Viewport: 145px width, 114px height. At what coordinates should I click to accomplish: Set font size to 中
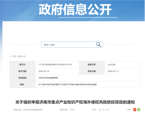pos(104,110)
